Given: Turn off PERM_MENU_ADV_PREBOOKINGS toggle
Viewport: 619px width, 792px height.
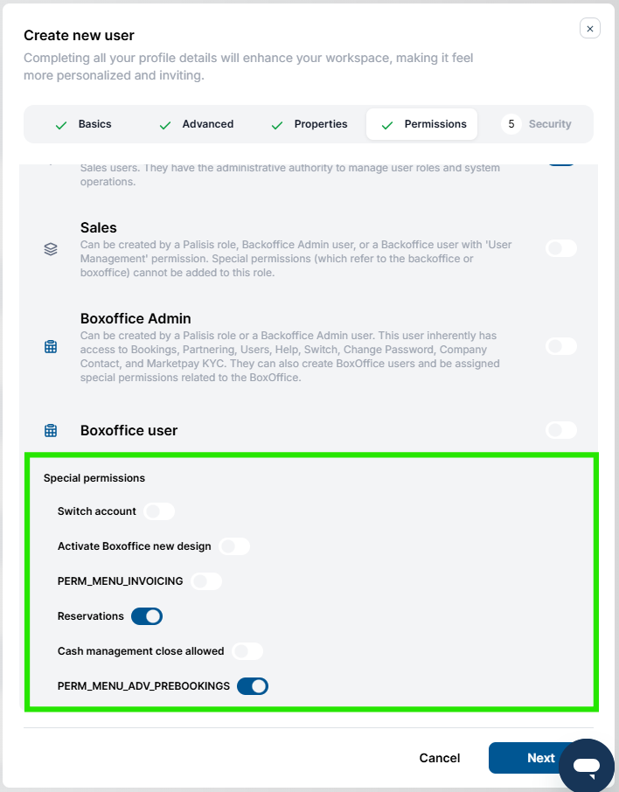Looking at the screenshot, I should 253,686.
